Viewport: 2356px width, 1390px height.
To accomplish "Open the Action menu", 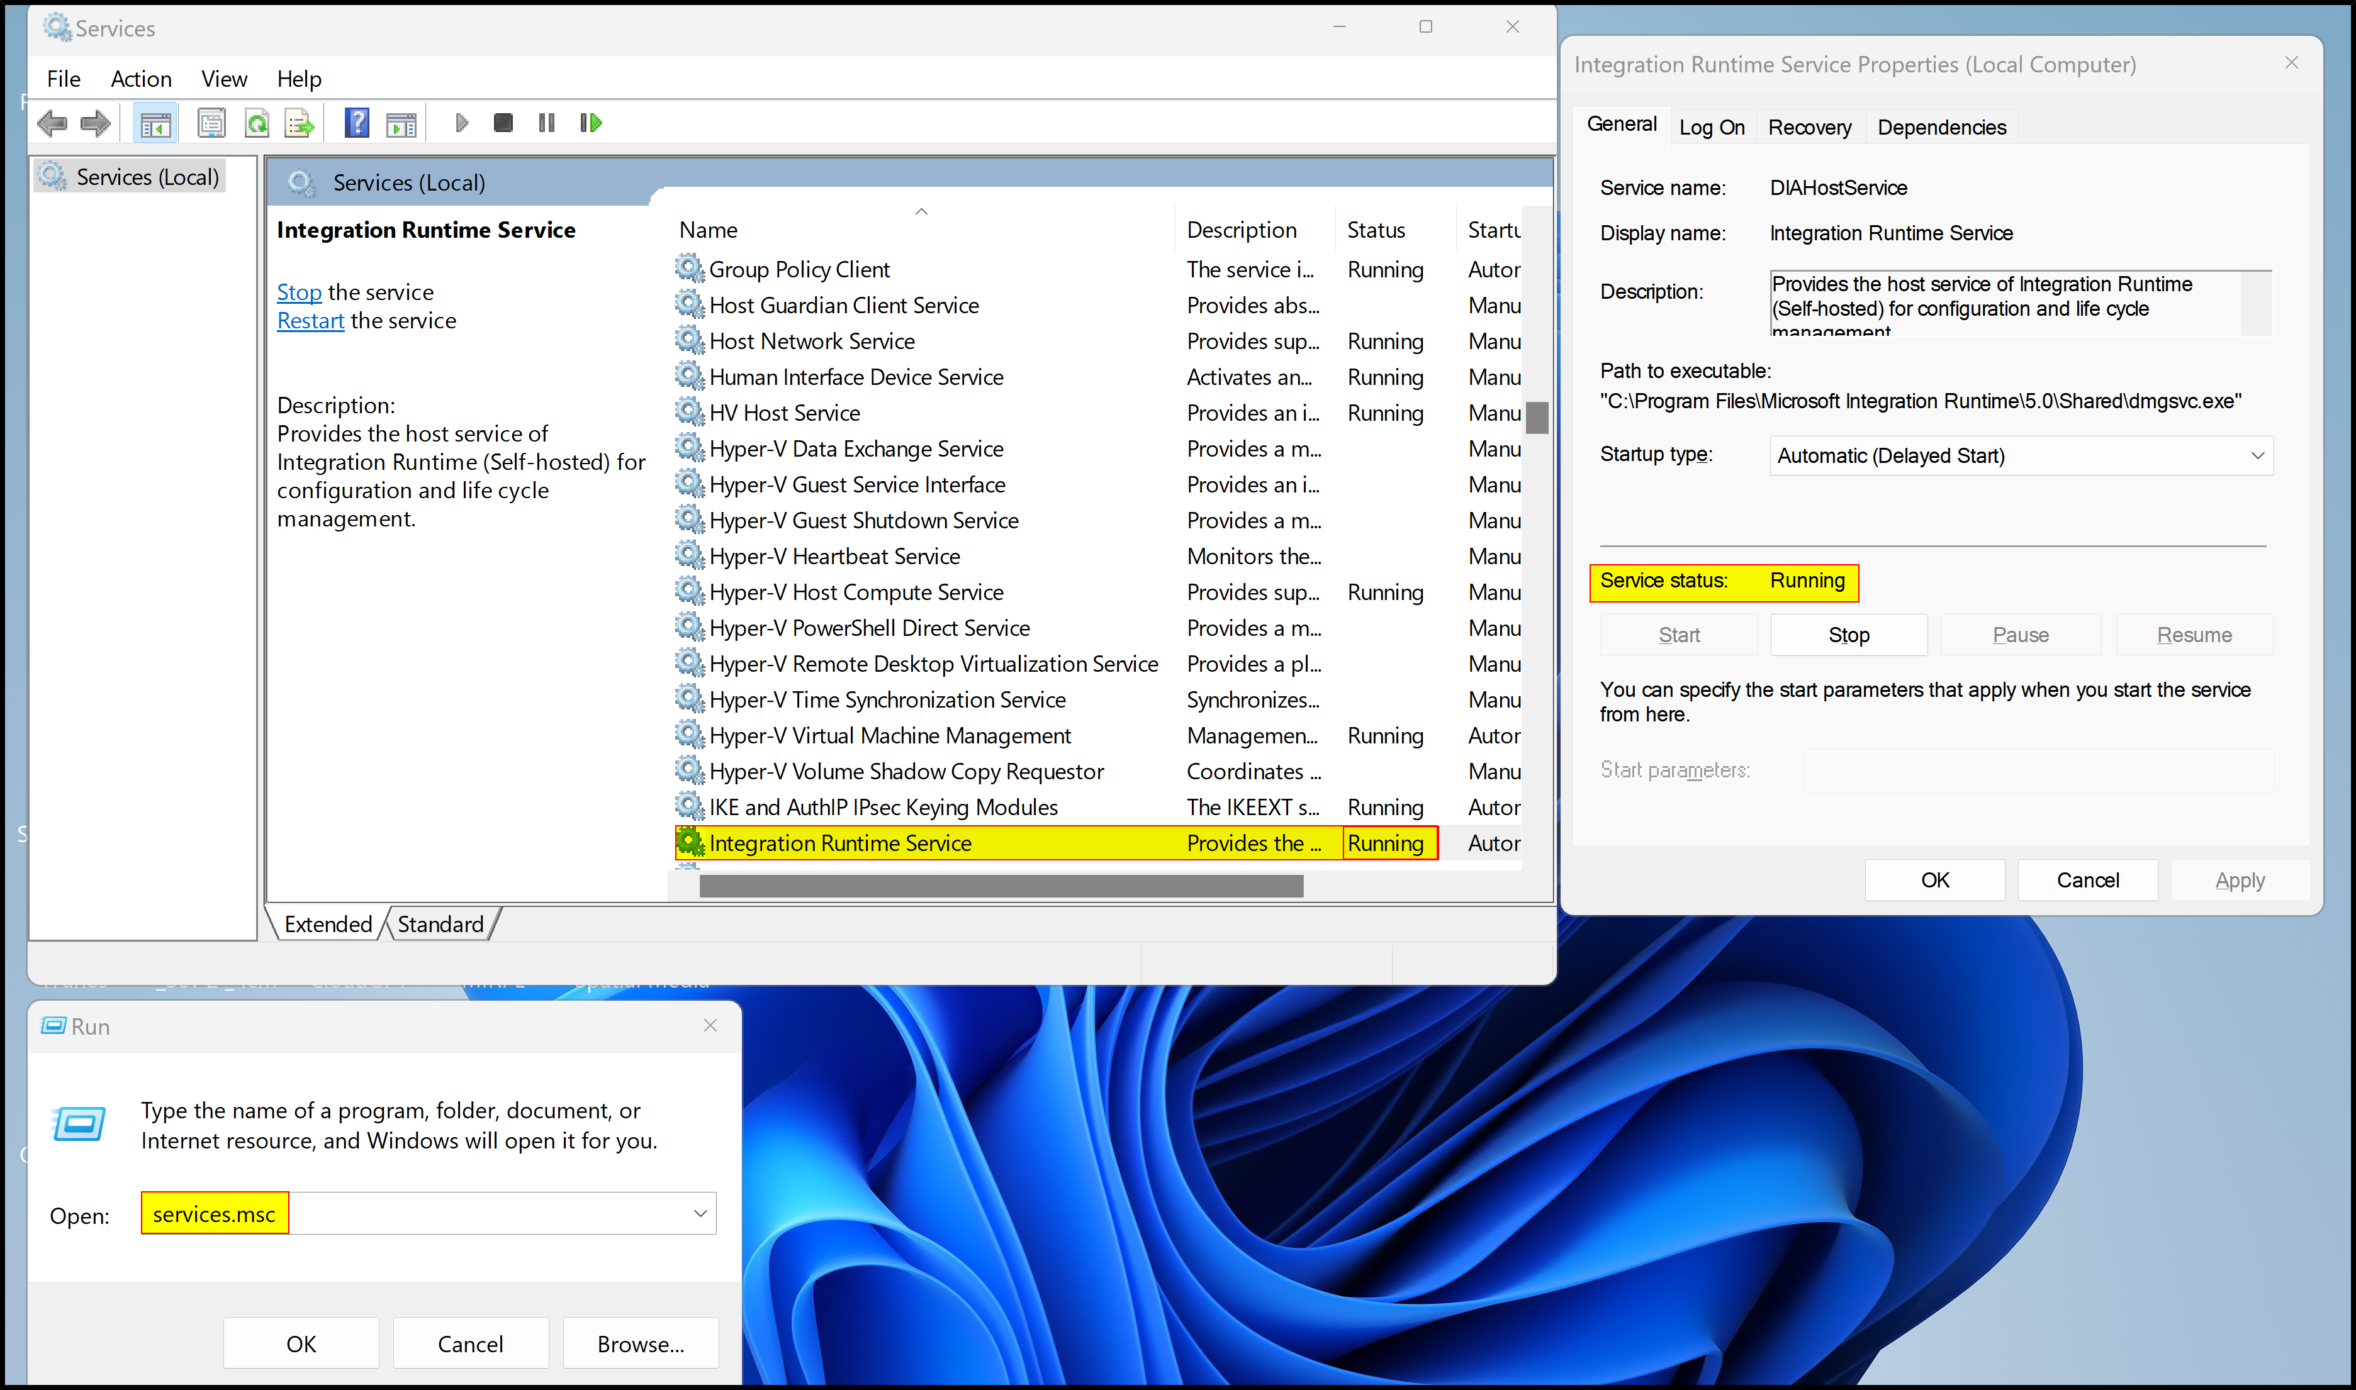I will pos(140,79).
